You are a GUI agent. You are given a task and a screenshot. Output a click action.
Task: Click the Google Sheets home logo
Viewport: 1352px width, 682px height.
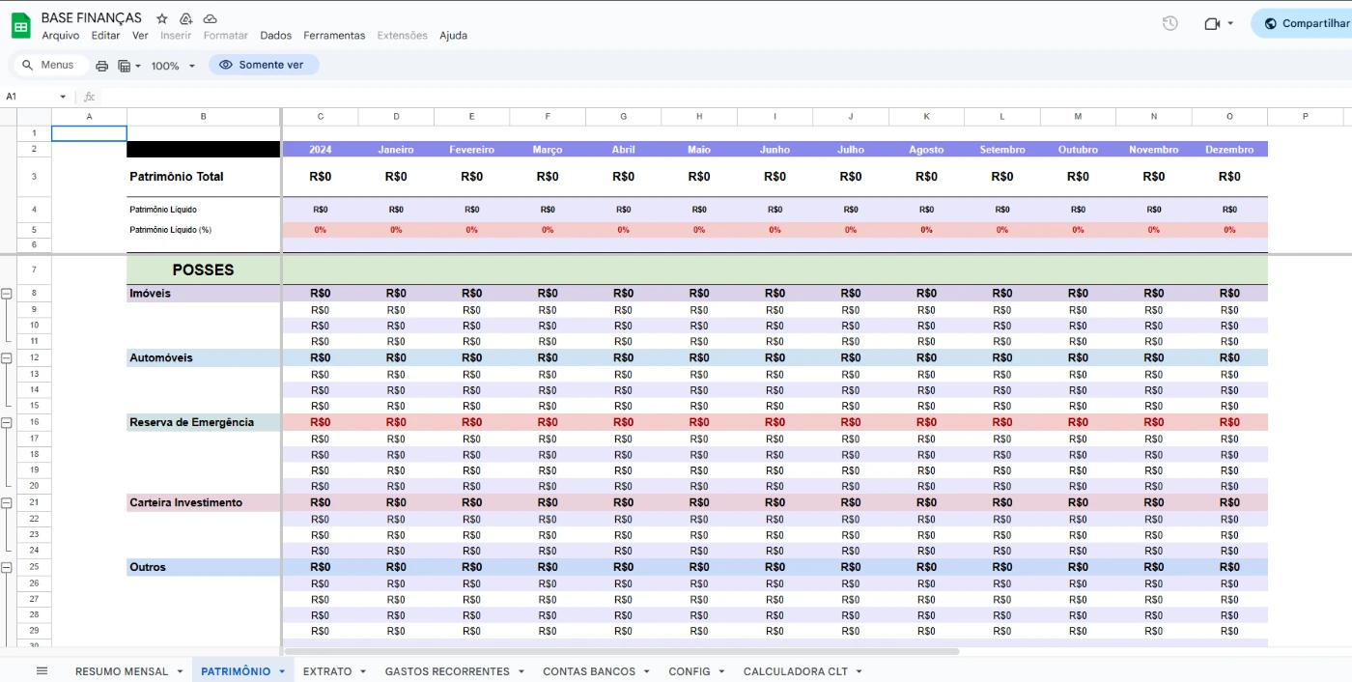(x=21, y=26)
